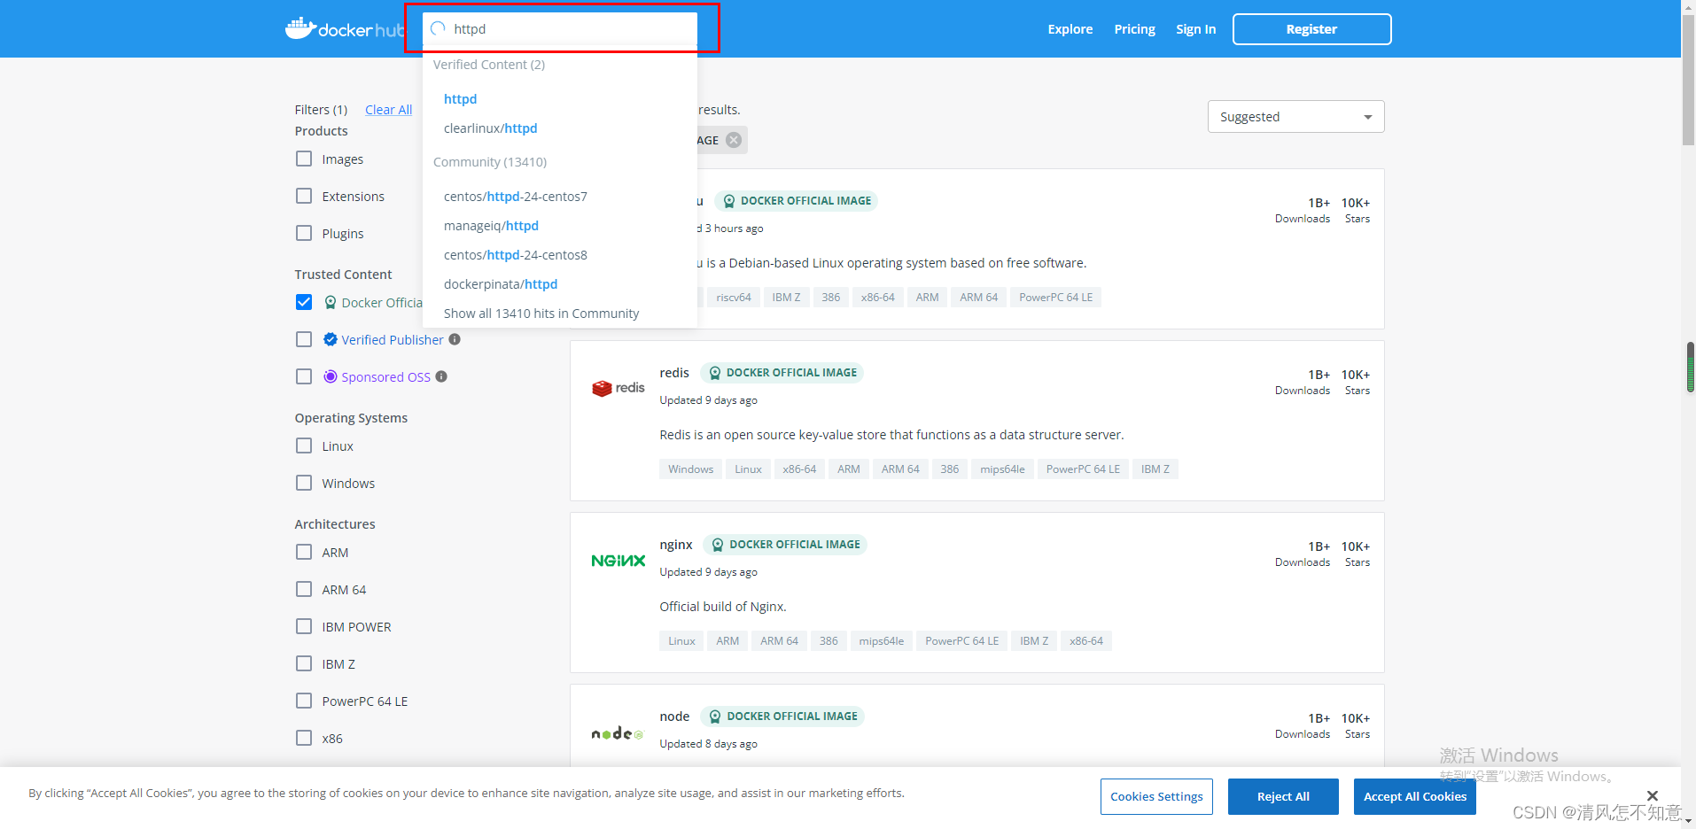
Task: Open the node logo thumbnail
Action: (x=618, y=733)
